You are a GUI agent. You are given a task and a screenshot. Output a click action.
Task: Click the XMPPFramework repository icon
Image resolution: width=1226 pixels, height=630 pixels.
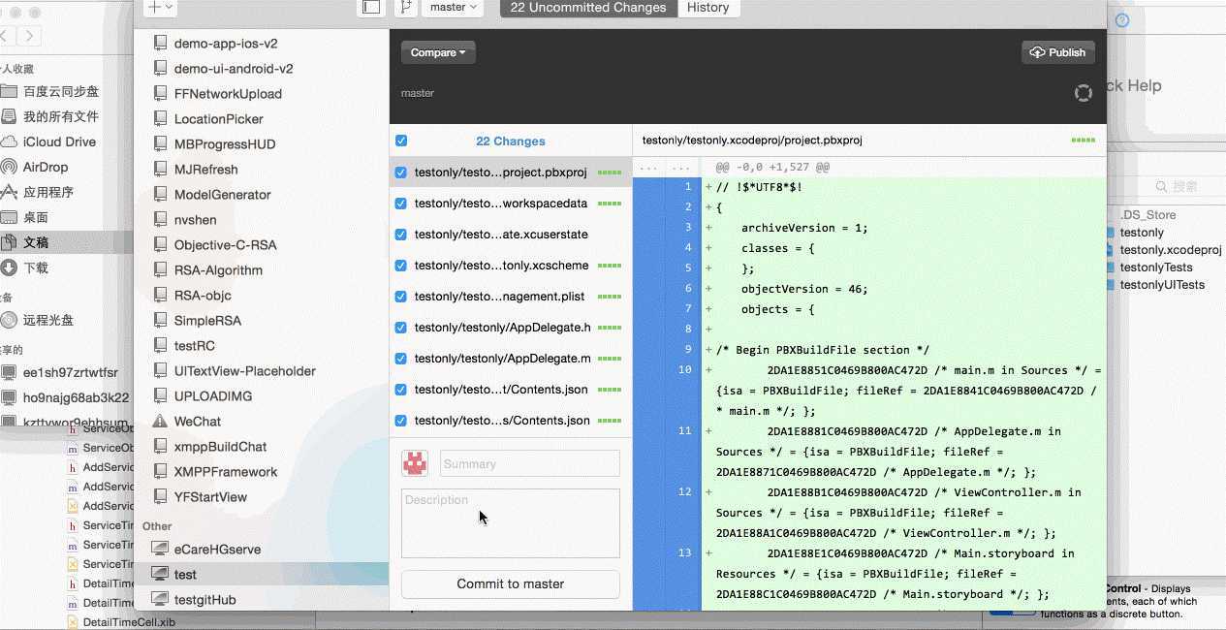pos(161,472)
